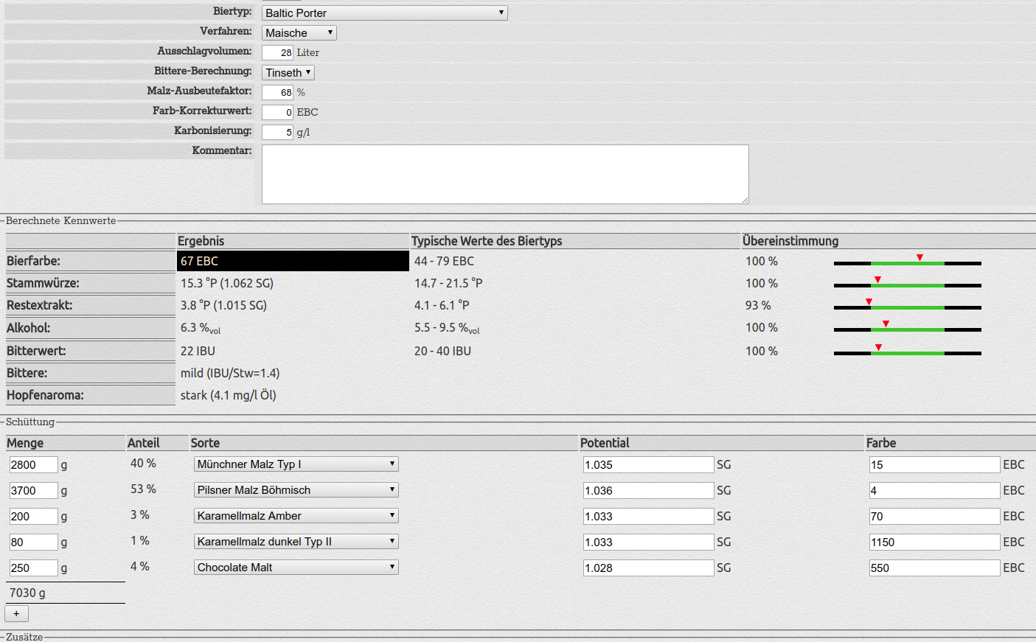Image resolution: width=1036 pixels, height=642 pixels.
Task: Click the Malz-Ausbeutefaktor percent field
Action: [277, 92]
